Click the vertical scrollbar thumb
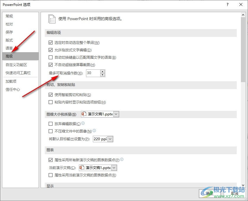 [243, 50]
